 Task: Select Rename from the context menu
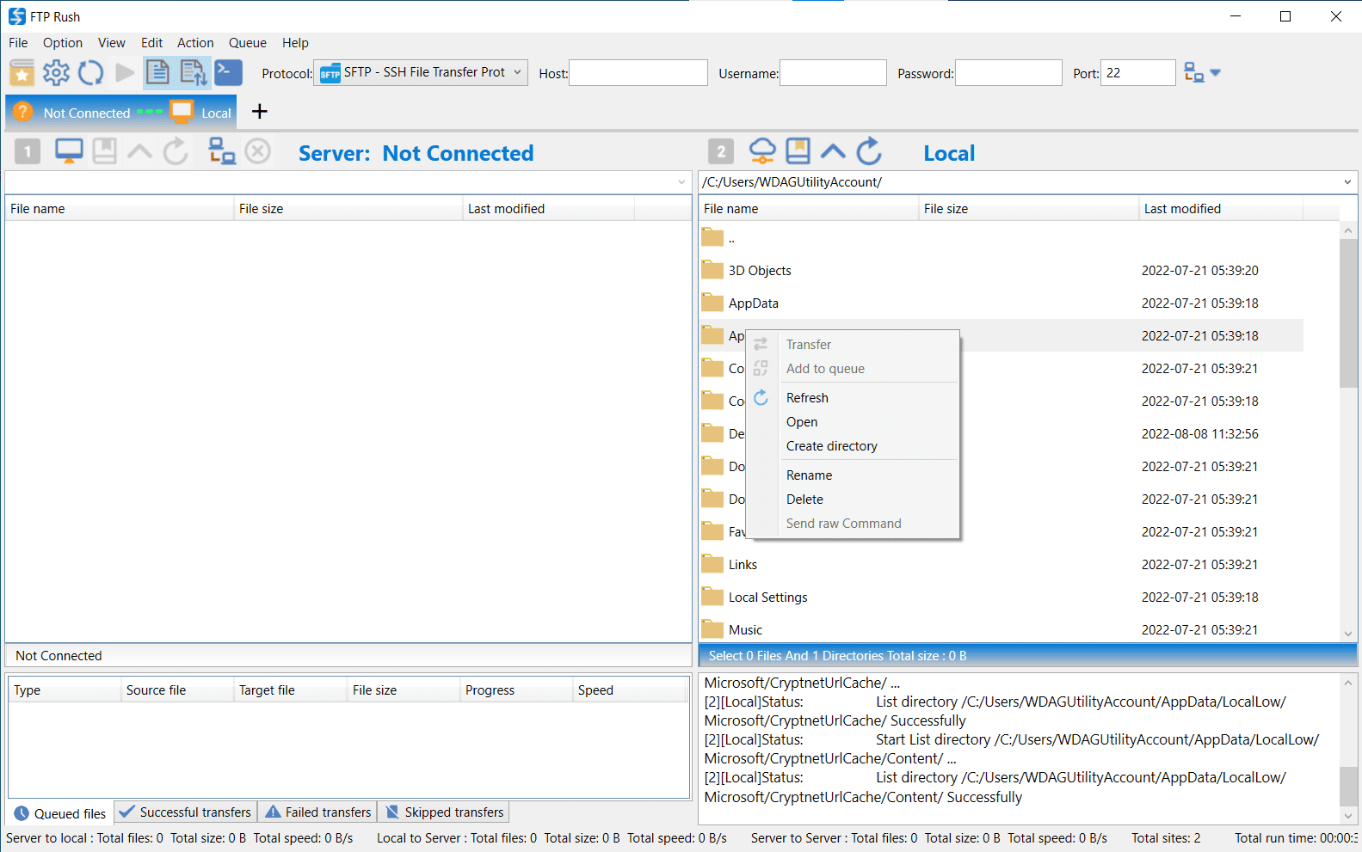pos(853,475)
